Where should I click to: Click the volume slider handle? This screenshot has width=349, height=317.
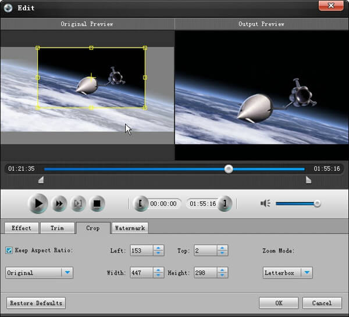(x=317, y=203)
